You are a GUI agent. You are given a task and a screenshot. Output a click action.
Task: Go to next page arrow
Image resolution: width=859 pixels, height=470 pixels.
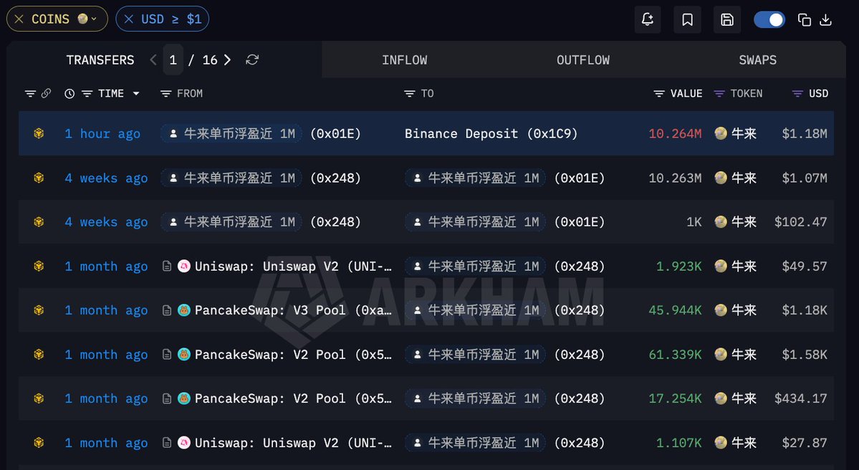click(x=227, y=59)
